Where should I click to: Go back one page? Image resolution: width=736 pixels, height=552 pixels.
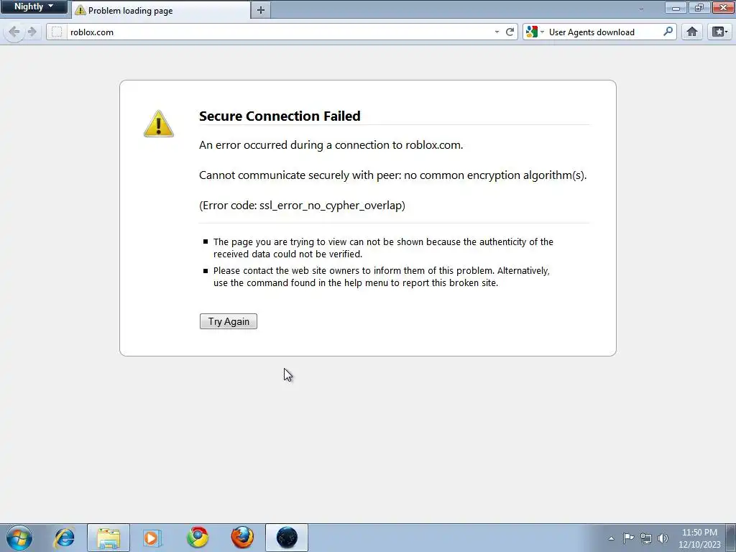[x=14, y=32]
